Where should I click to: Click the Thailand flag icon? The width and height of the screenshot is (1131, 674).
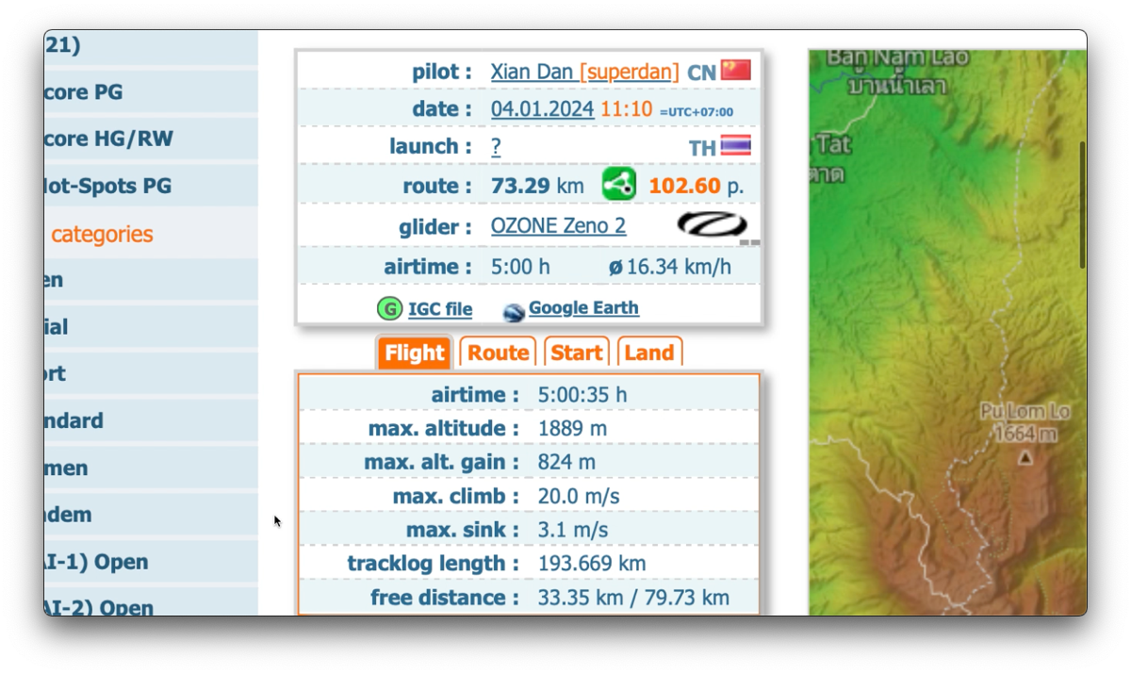[x=736, y=146]
